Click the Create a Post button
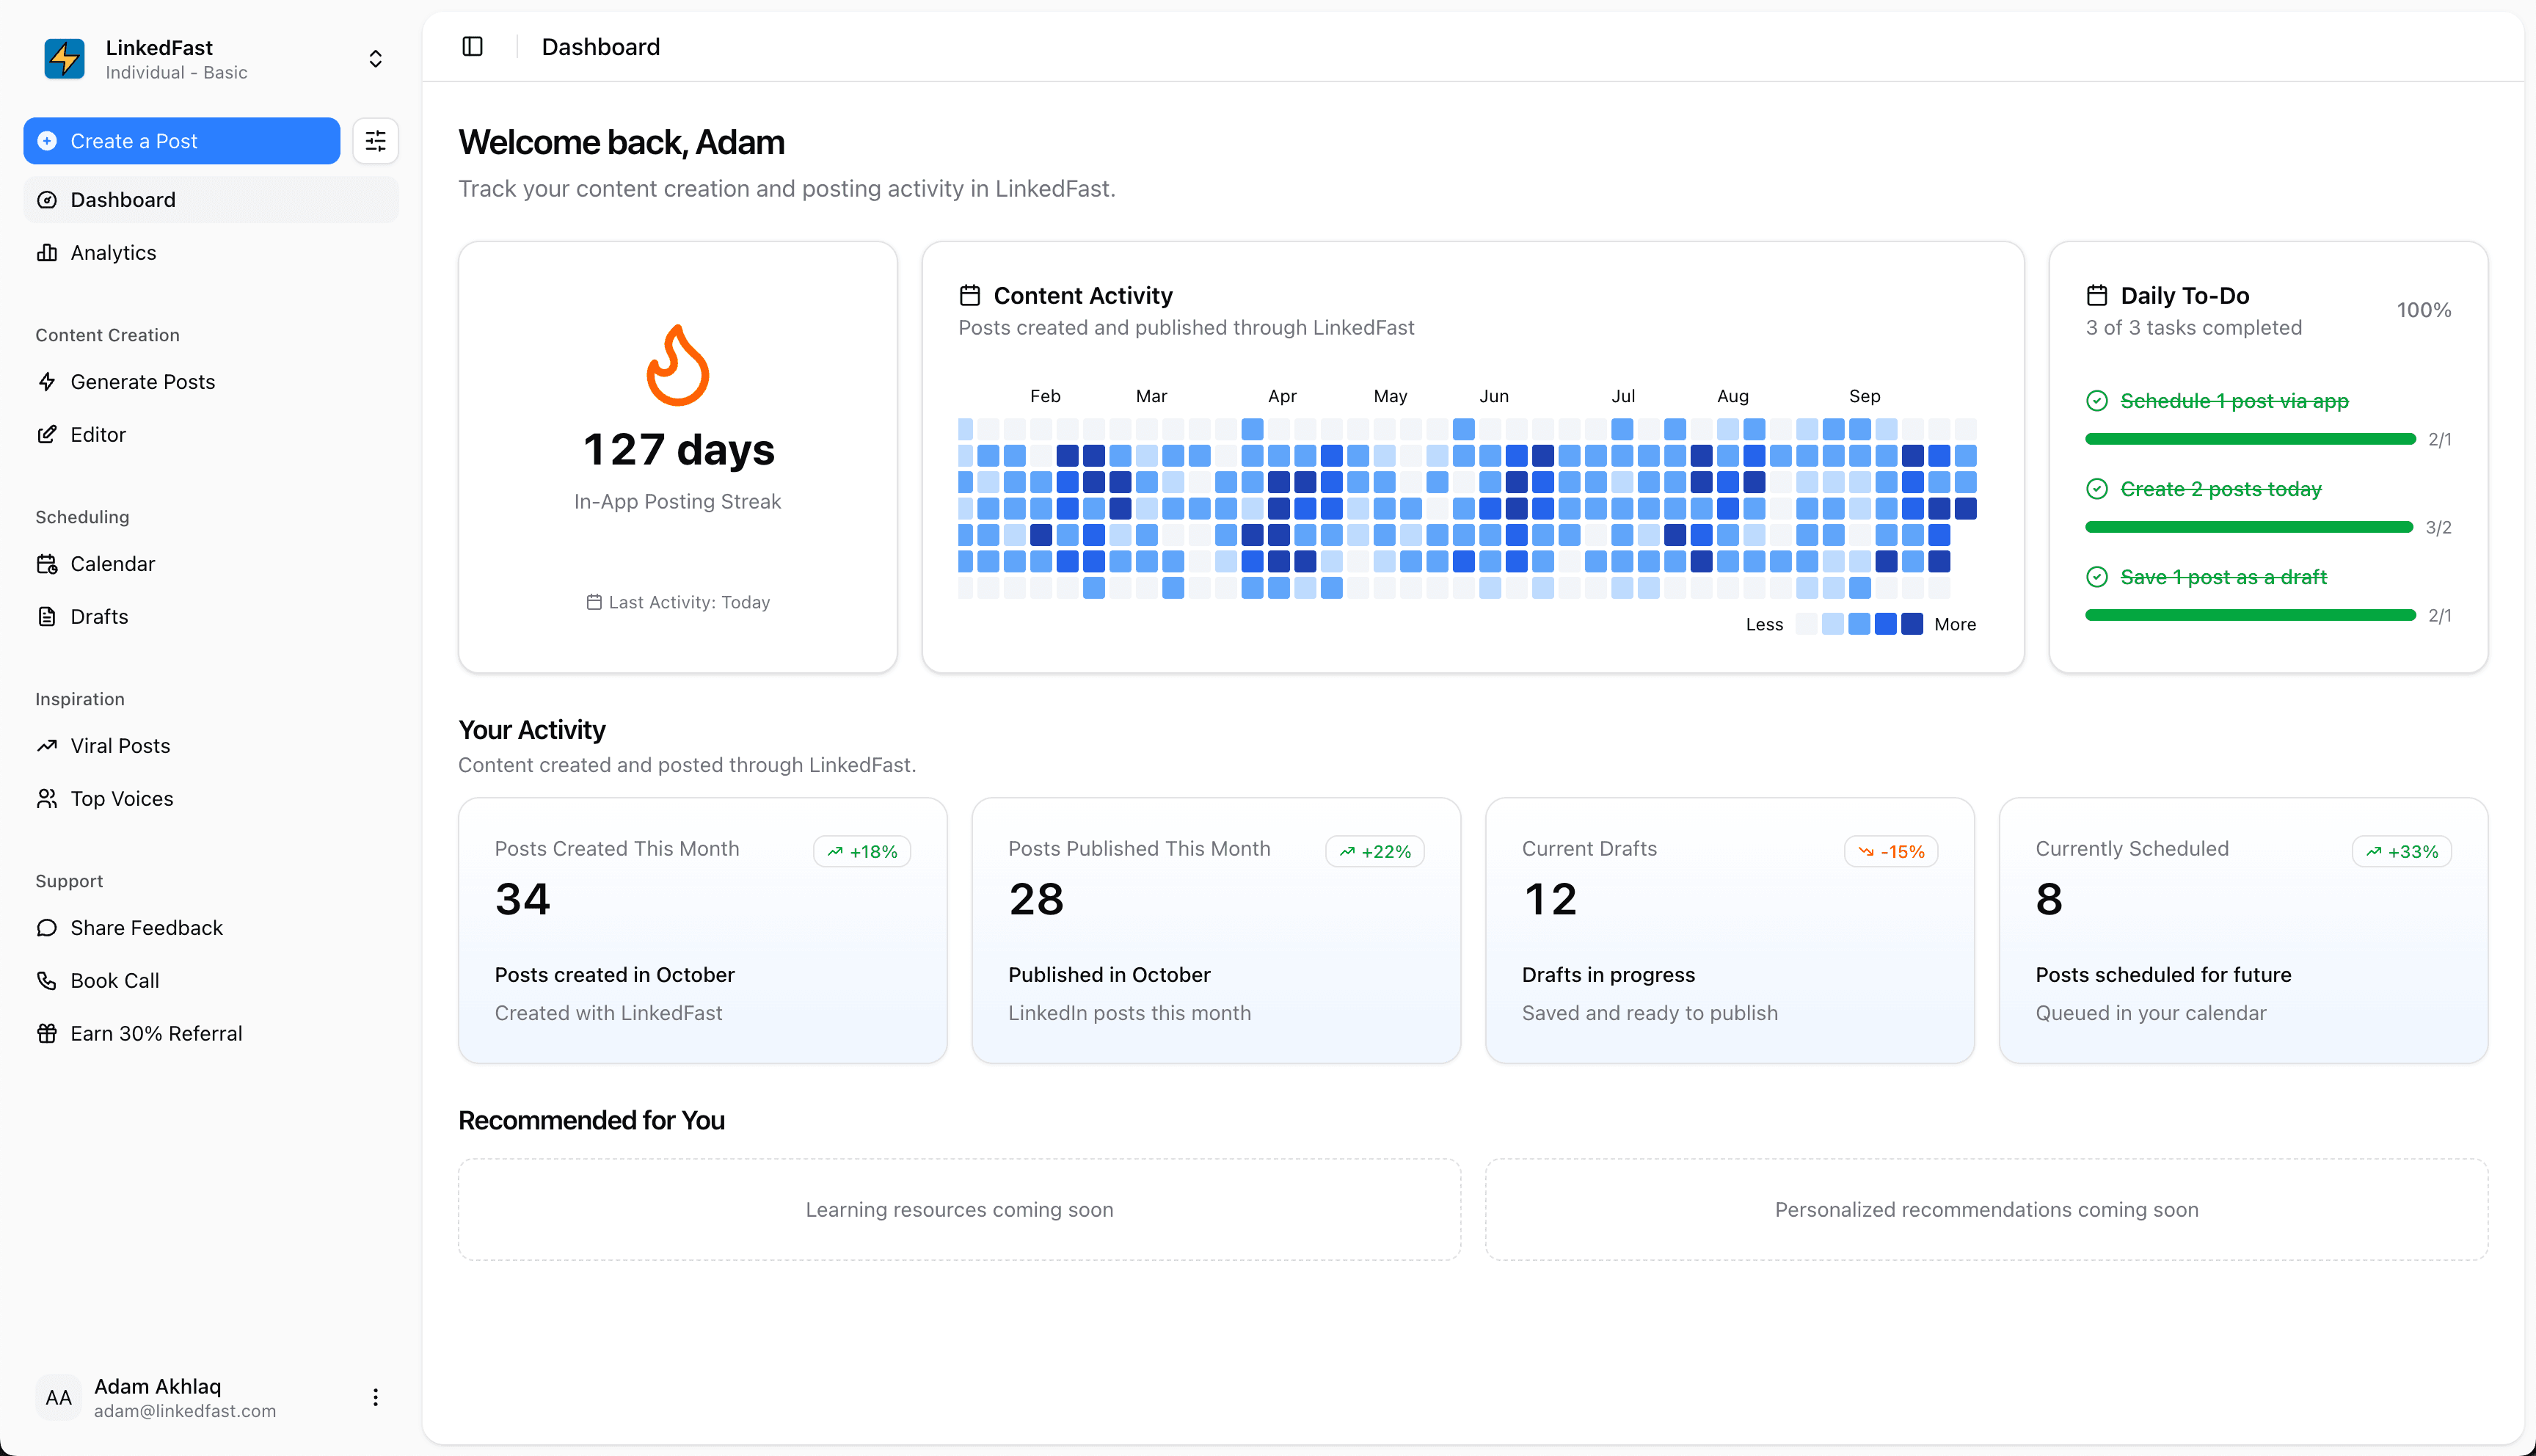Screen dimensions: 2536x1456 pos(181,141)
